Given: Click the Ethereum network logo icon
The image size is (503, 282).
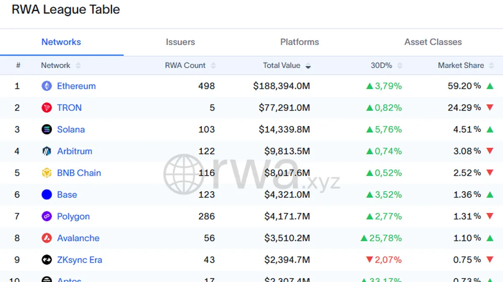Looking at the screenshot, I should point(47,86).
